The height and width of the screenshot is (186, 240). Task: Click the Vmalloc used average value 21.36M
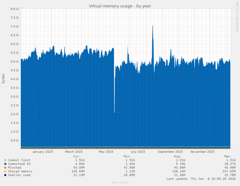(180, 175)
